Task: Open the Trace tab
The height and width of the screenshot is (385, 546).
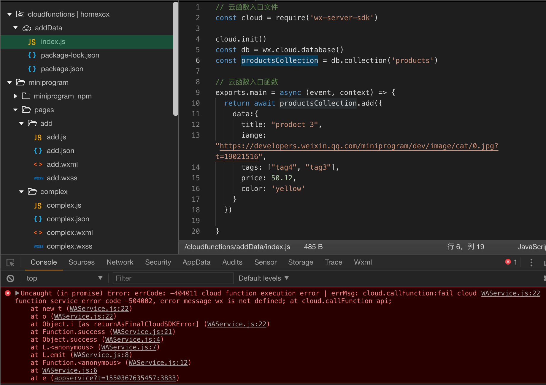Action: (x=333, y=262)
